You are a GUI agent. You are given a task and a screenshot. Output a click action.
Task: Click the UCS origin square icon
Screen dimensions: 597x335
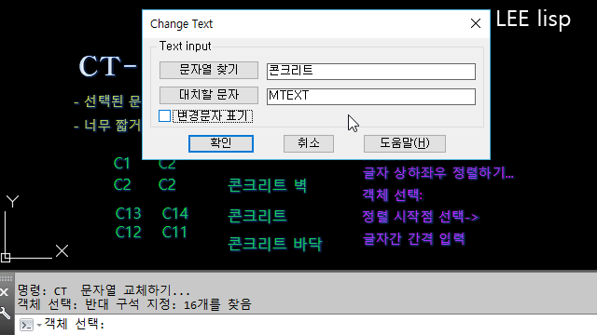pos(6,258)
